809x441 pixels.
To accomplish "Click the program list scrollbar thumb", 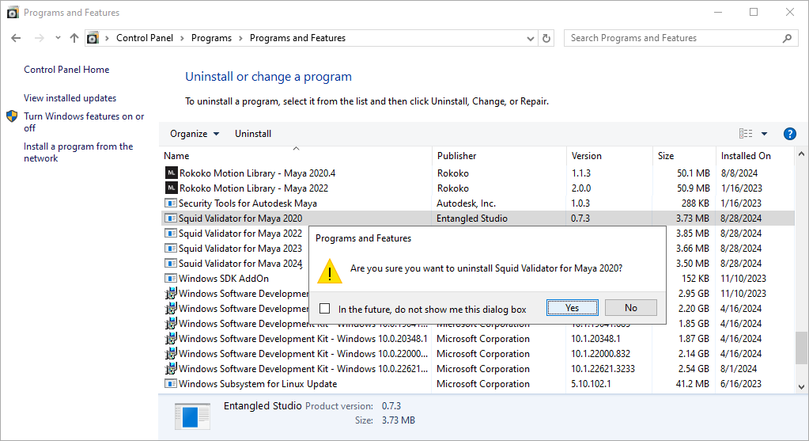I will tap(801, 348).
